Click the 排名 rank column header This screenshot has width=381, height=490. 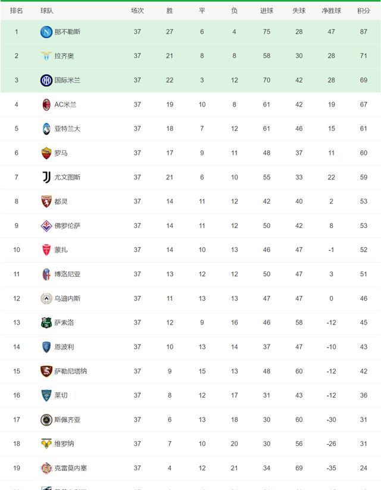[16, 11]
